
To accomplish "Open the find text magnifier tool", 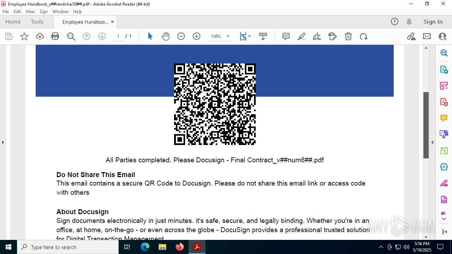I will (x=71, y=36).
